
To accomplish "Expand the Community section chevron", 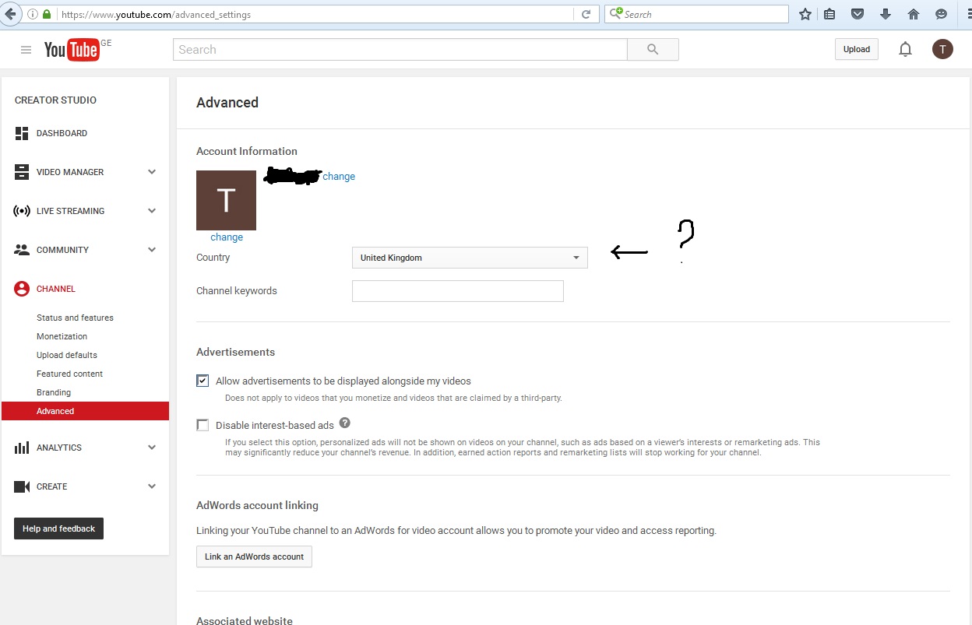I will point(152,250).
